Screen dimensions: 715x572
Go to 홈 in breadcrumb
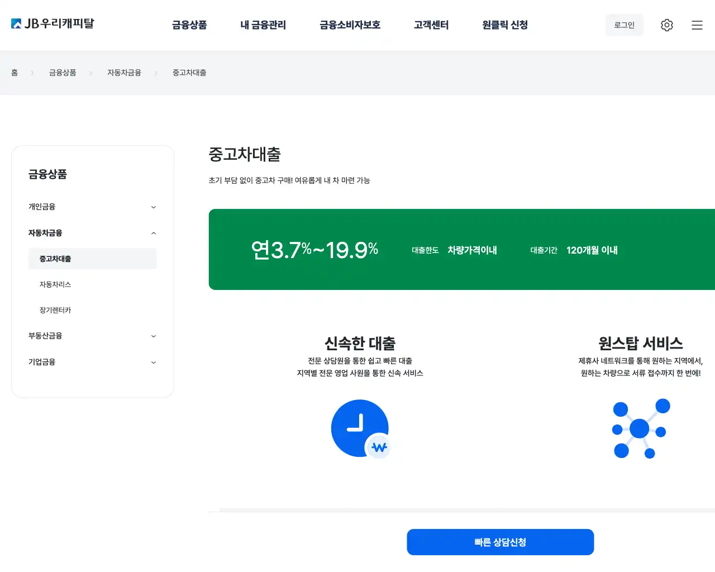15,73
